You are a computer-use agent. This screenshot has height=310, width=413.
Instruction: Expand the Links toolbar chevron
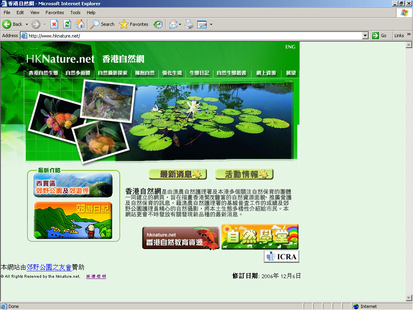409,35
